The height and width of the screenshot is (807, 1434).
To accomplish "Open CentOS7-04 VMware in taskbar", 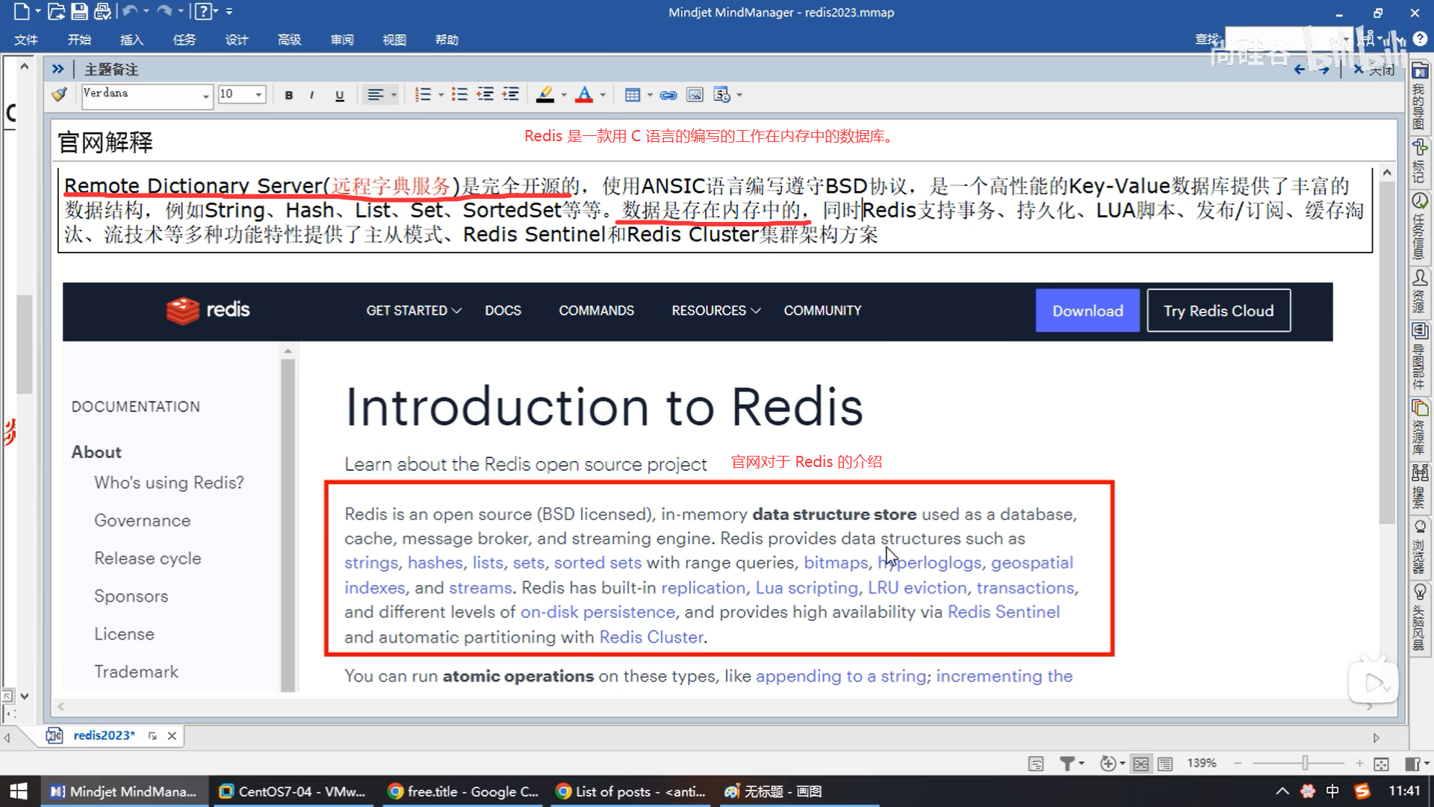I will 293,791.
